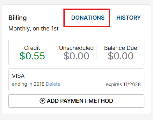This screenshot has width=153, height=120.
Task: Click the Balance Due $0.00 amount
Action: [120, 56]
